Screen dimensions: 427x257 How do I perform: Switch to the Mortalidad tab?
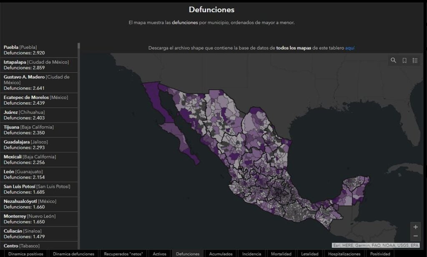point(281,253)
